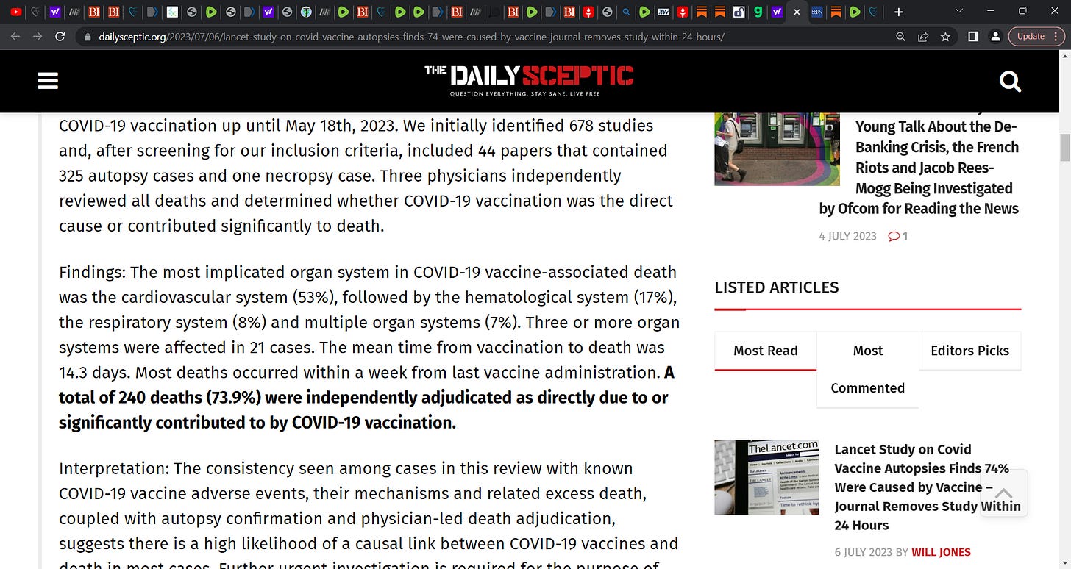The image size is (1071, 569).
Task: Click the scroll-to-top arrow button
Action: [x=1003, y=493]
